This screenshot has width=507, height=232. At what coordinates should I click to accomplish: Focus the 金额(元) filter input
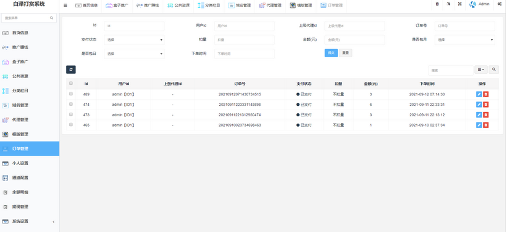[x=354, y=40]
